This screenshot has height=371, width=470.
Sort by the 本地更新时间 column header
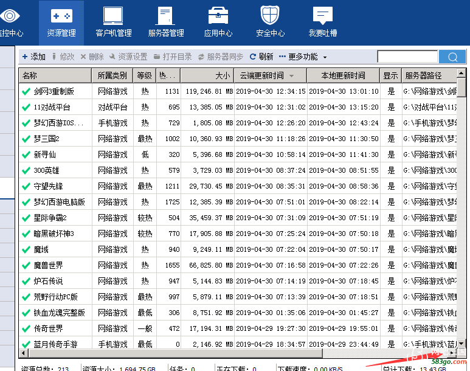343,75
